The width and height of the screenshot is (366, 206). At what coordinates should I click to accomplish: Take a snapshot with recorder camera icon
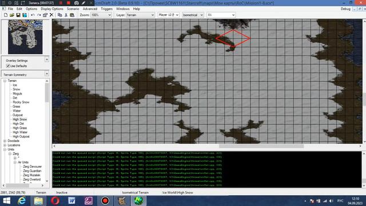point(76,3)
